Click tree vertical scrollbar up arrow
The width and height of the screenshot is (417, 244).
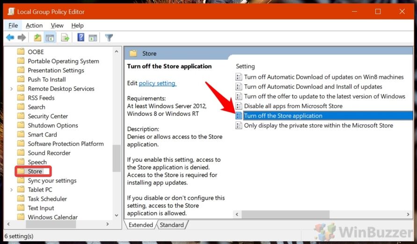(x=117, y=51)
